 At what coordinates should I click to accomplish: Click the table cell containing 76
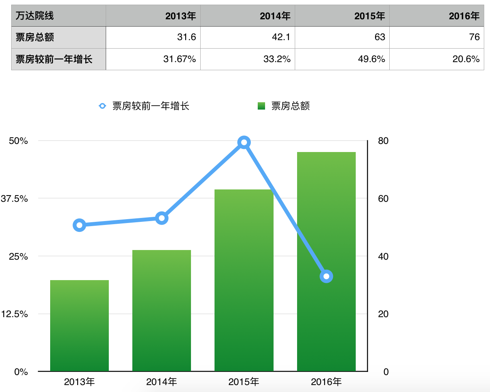pyautogui.click(x=436, y=37)
